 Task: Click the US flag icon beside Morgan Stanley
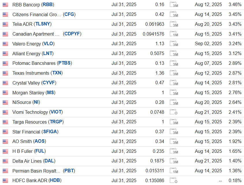point(5,93)
